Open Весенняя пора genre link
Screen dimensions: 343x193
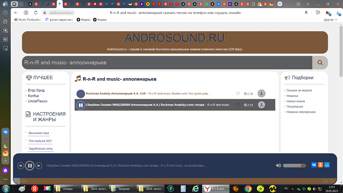[x=39, y=133]
